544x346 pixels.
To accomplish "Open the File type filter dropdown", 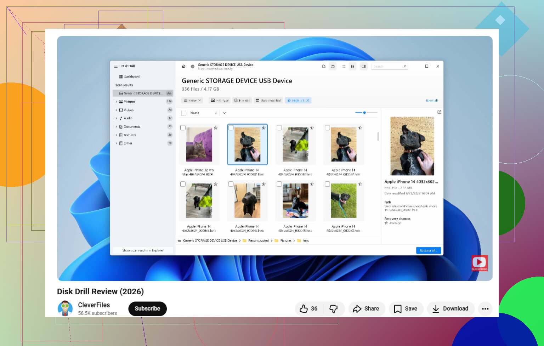I will tap(220, 101).
